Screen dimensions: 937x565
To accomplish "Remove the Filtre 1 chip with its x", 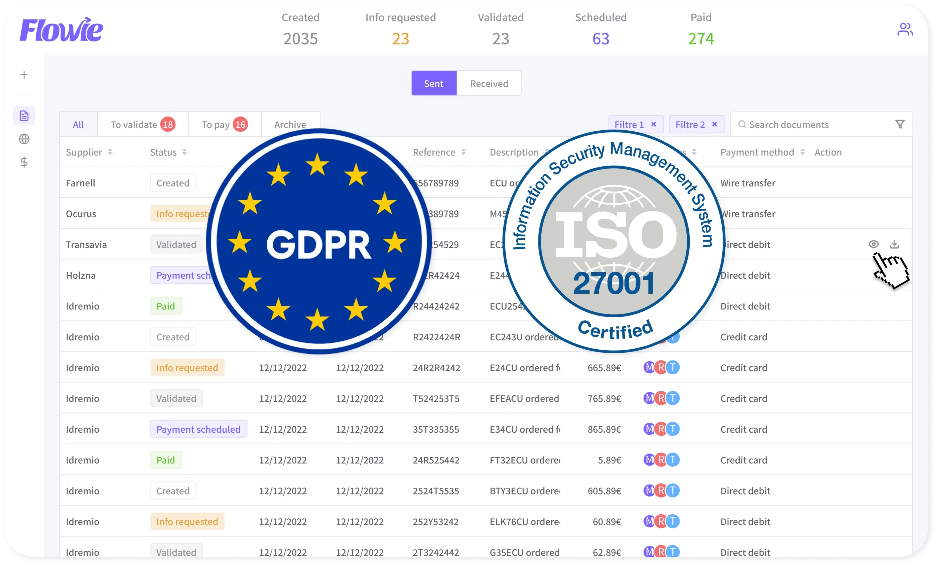I will pos(653,124).
